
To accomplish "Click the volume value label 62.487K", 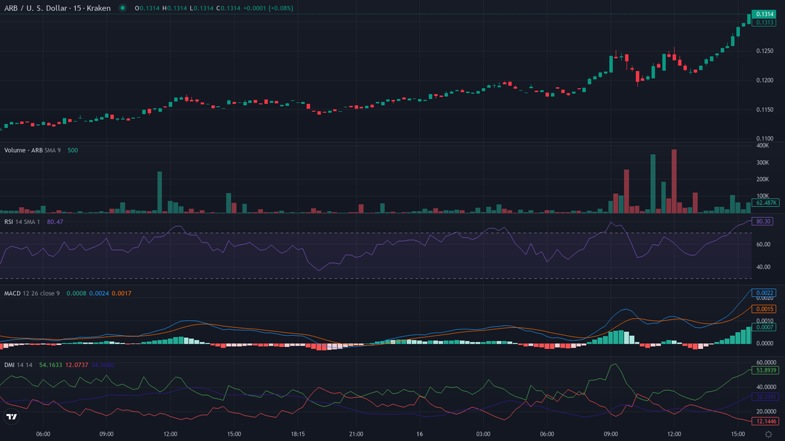I will (764, 203).
